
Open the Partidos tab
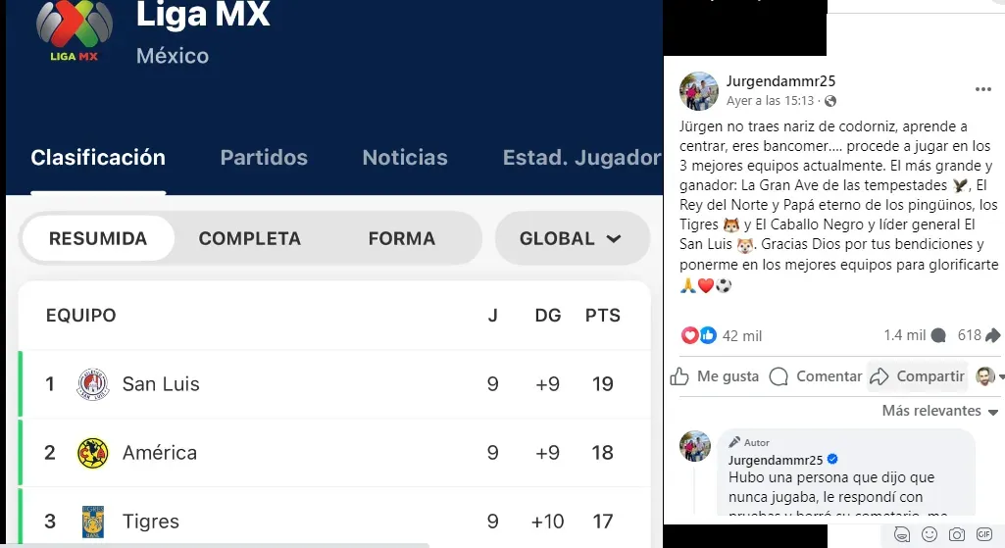pyautogui.click(x=264, y=158)
